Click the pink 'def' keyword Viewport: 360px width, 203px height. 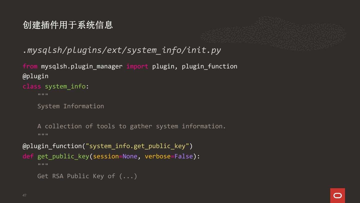tap(28, 156)
